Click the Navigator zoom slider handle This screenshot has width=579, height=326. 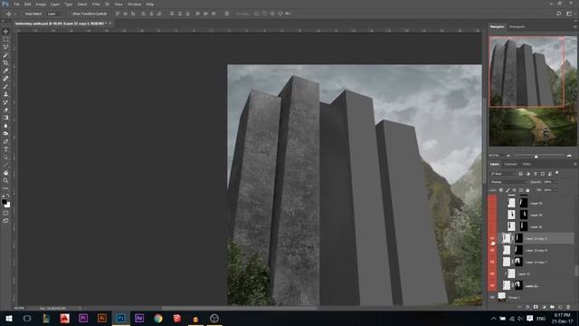click(536, 157)
